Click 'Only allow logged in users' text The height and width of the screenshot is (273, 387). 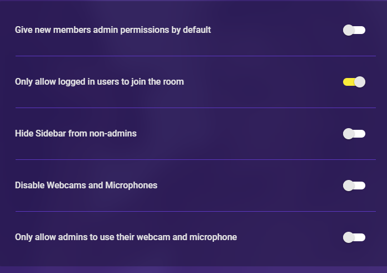[99, 82]
